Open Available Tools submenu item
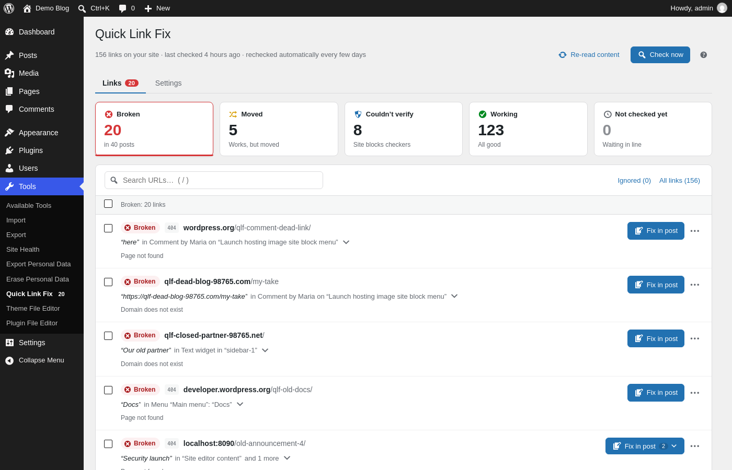The height and width of the screenshot is (470, 732). tap(29, 206)
